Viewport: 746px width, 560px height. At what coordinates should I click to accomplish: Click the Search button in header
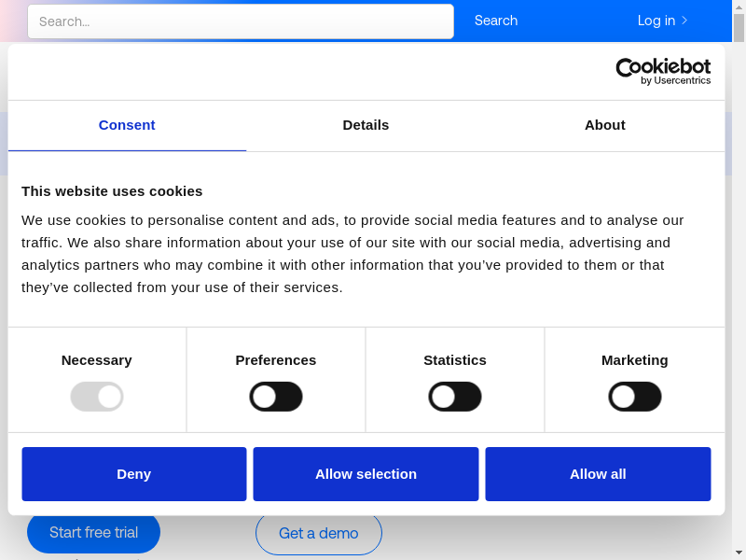point(496,21)
